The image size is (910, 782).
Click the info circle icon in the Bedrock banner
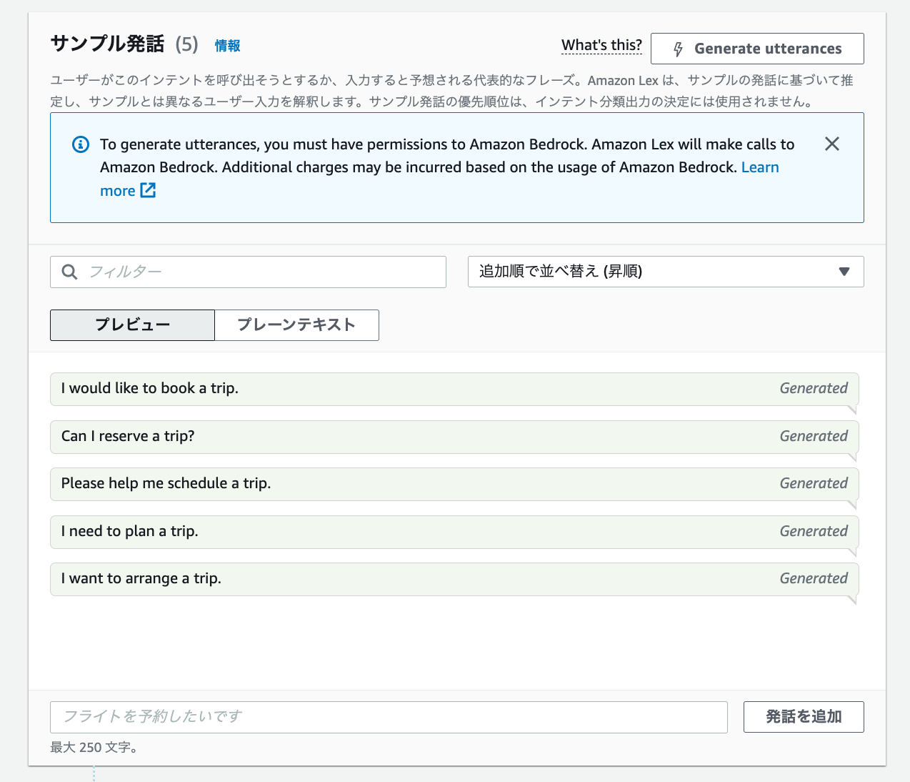click(x=80, y=144)
